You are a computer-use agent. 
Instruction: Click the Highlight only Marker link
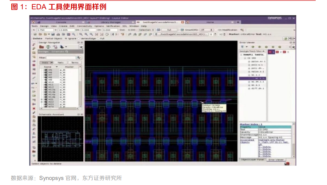coord(271,140)
